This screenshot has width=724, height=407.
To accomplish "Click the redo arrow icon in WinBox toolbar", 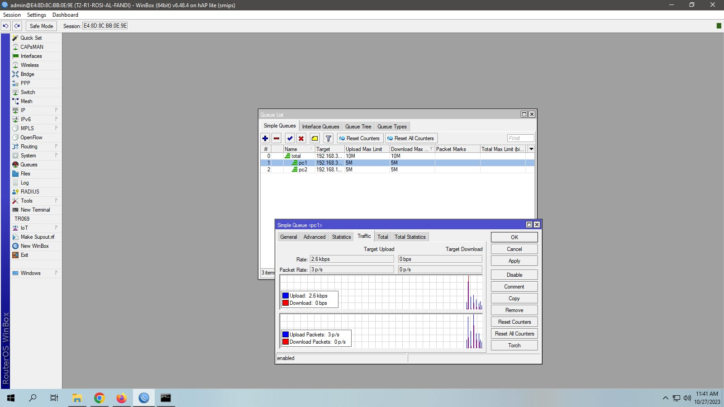I will click(x=17, y=26).
